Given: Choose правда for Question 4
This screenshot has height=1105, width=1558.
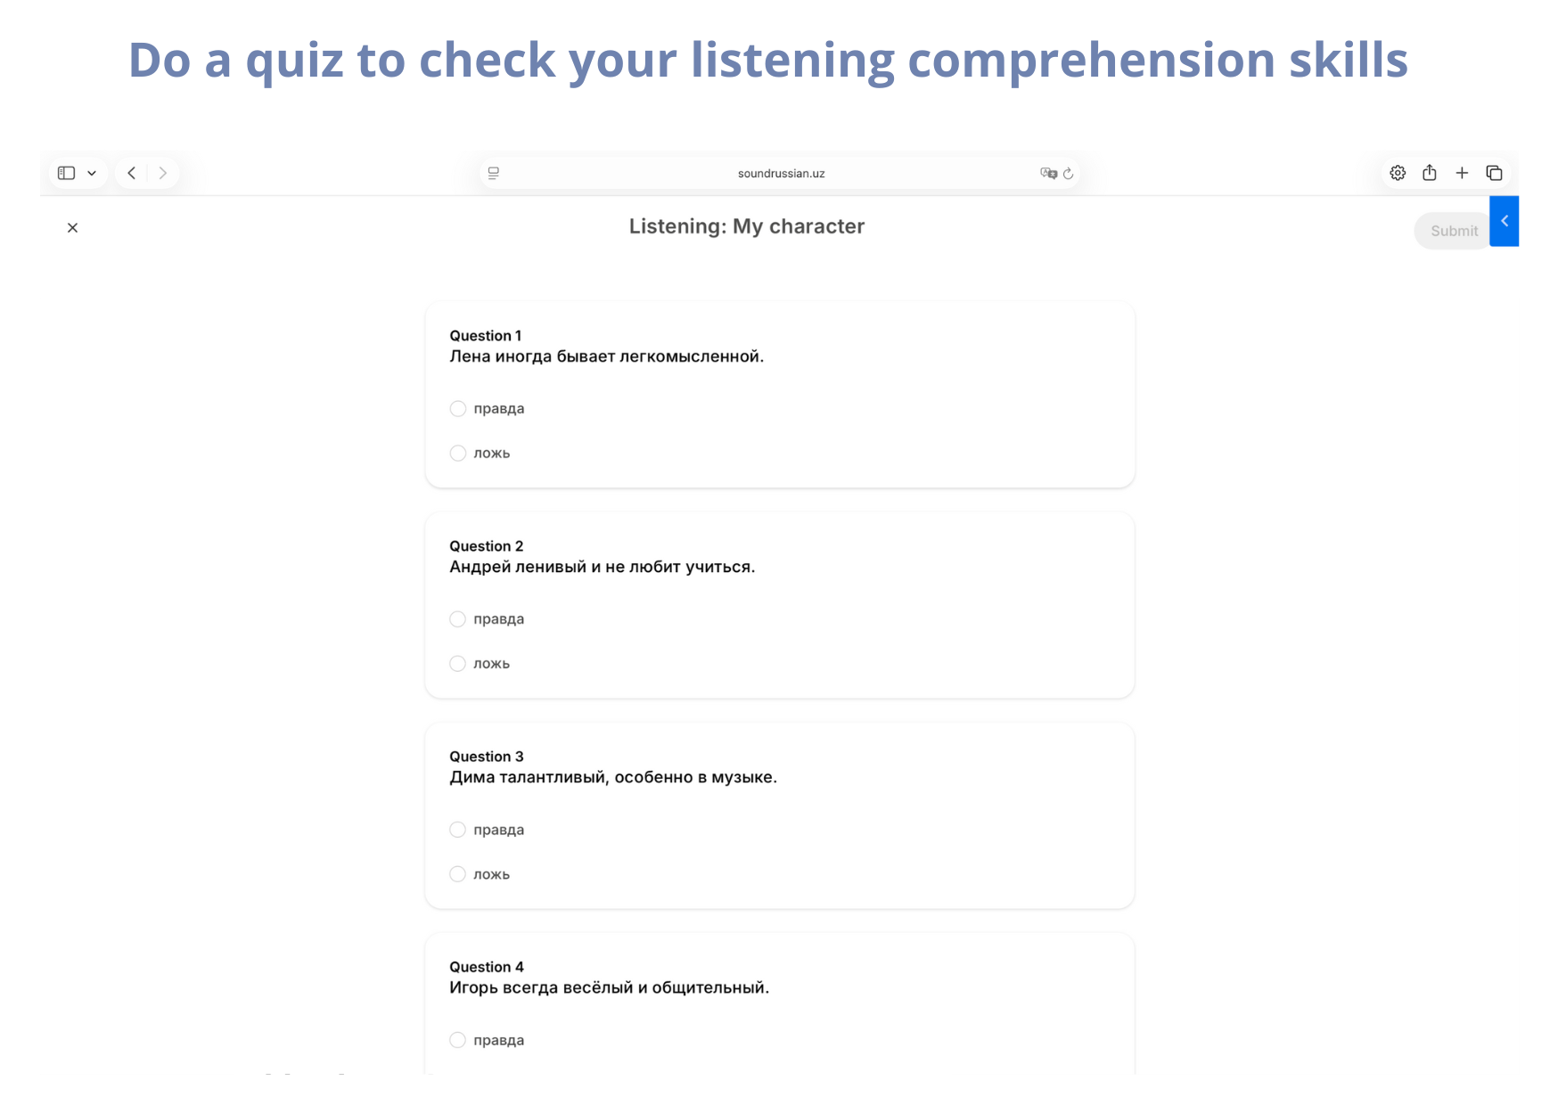Looking at the screenshot, I should pos(458,1040).
